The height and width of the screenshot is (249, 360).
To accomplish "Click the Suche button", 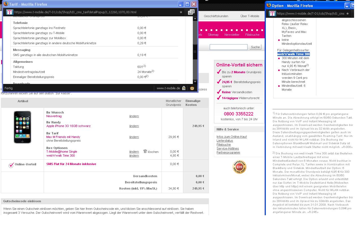I will coord(255,47).
